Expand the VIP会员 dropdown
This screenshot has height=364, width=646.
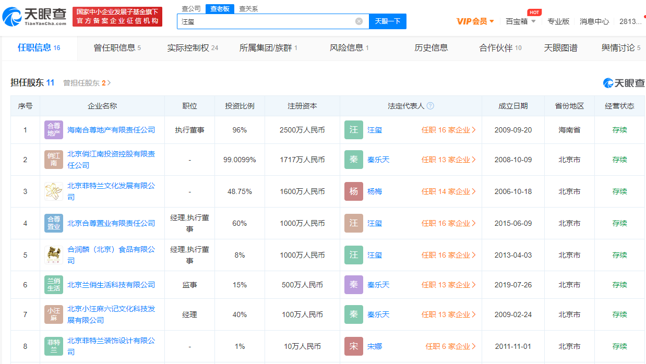point(475,21)
